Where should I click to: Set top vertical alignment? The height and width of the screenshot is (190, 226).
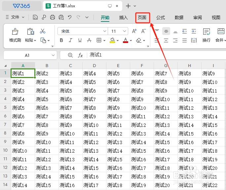coord(157,31)
